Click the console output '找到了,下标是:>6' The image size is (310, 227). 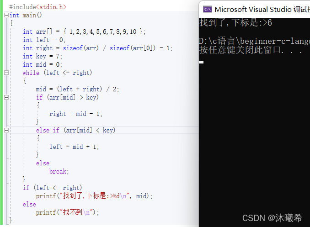point(235,22)
